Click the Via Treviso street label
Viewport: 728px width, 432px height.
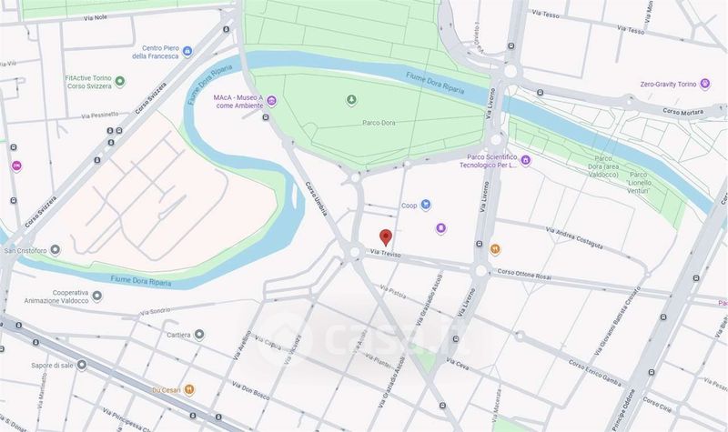click(386, 254)
